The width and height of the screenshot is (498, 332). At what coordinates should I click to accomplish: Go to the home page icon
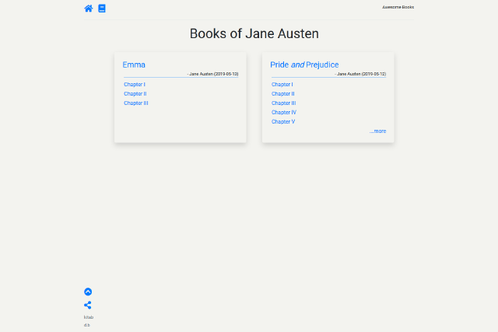(88, 9)
